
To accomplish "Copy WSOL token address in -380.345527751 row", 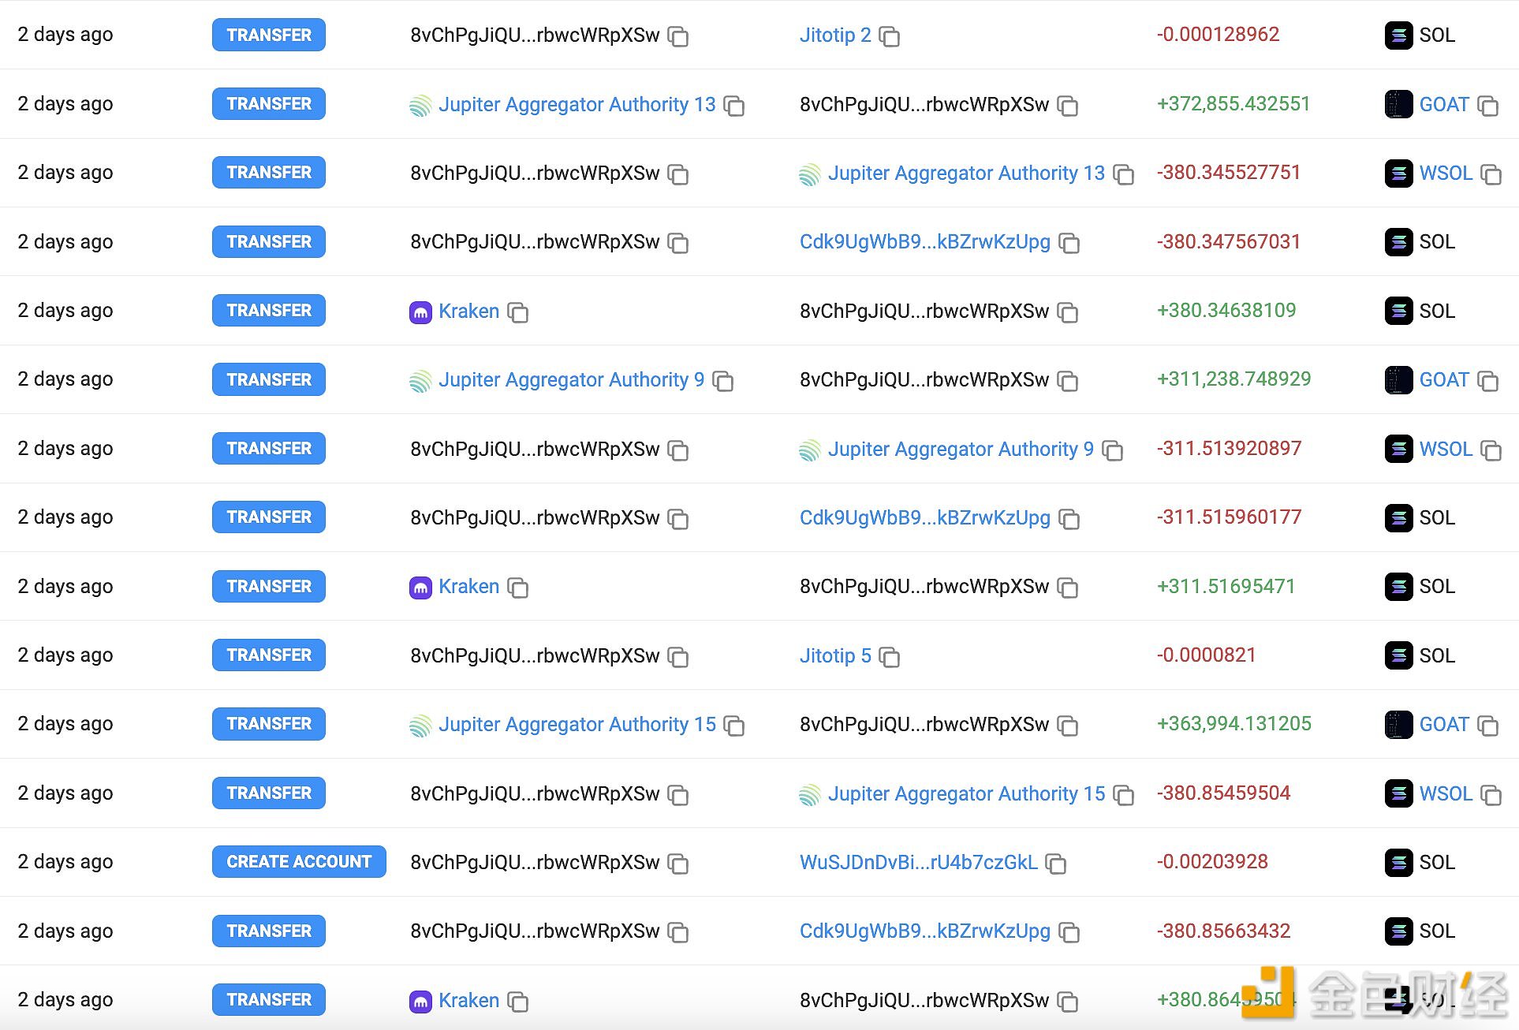I will coord(1491,174).
